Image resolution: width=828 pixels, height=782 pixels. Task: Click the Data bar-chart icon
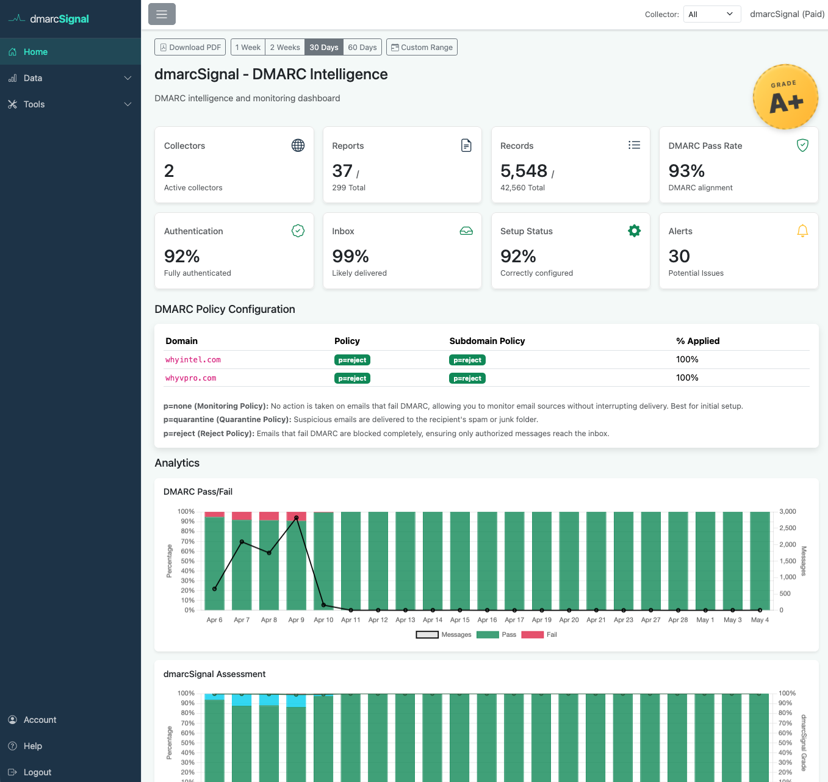click(x=12, y=78)
